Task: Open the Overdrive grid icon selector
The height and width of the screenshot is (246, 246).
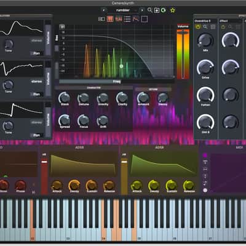Action: pos(213,26)
